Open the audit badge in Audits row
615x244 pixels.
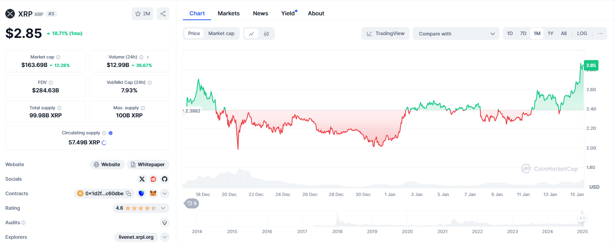click(x=164, y=222)
